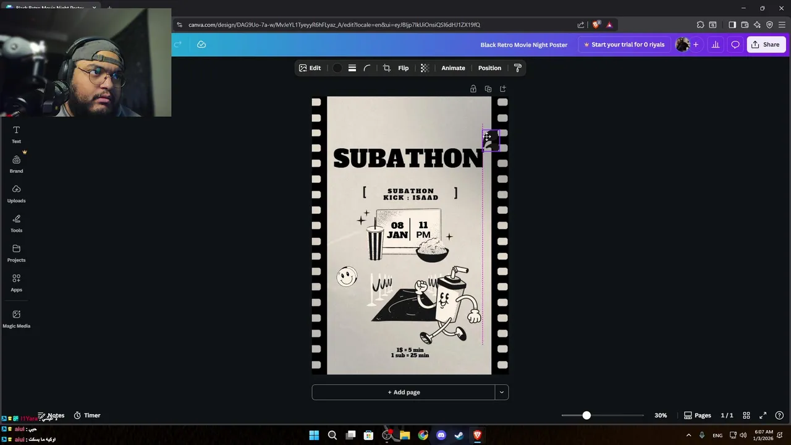Click the Edit image button
Viewport: 791px width, 445px height.
pos(310,68)
